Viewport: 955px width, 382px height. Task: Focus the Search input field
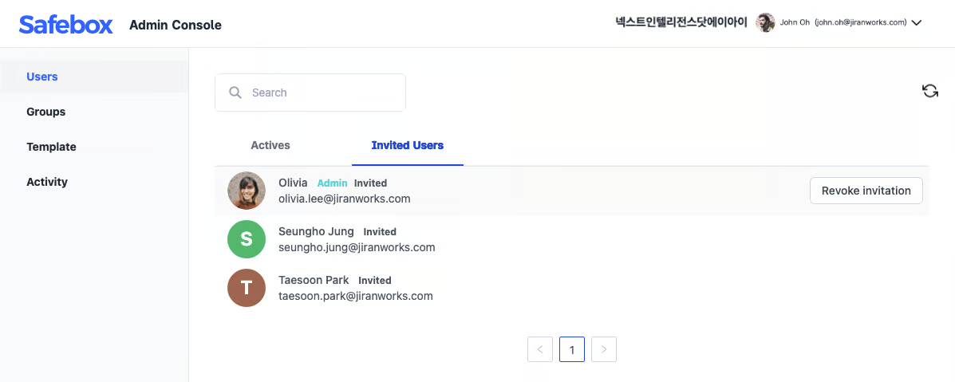[x=319, y=93]
